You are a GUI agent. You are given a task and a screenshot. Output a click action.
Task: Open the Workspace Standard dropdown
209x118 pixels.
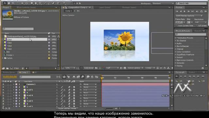pyautogui.click(x=163, y=4)
